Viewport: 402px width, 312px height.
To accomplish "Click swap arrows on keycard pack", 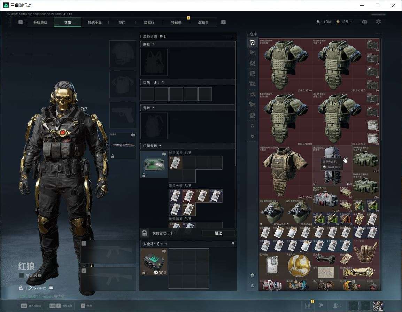I will point(164,154).
